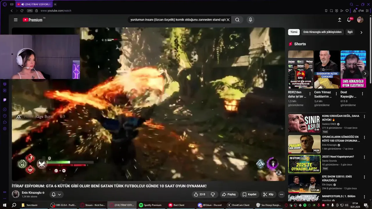Open the Dost Kayaoğlu Short thumbnail
Image resolution: width=372 pixels, height=209 pixels.
pos(353,70)
